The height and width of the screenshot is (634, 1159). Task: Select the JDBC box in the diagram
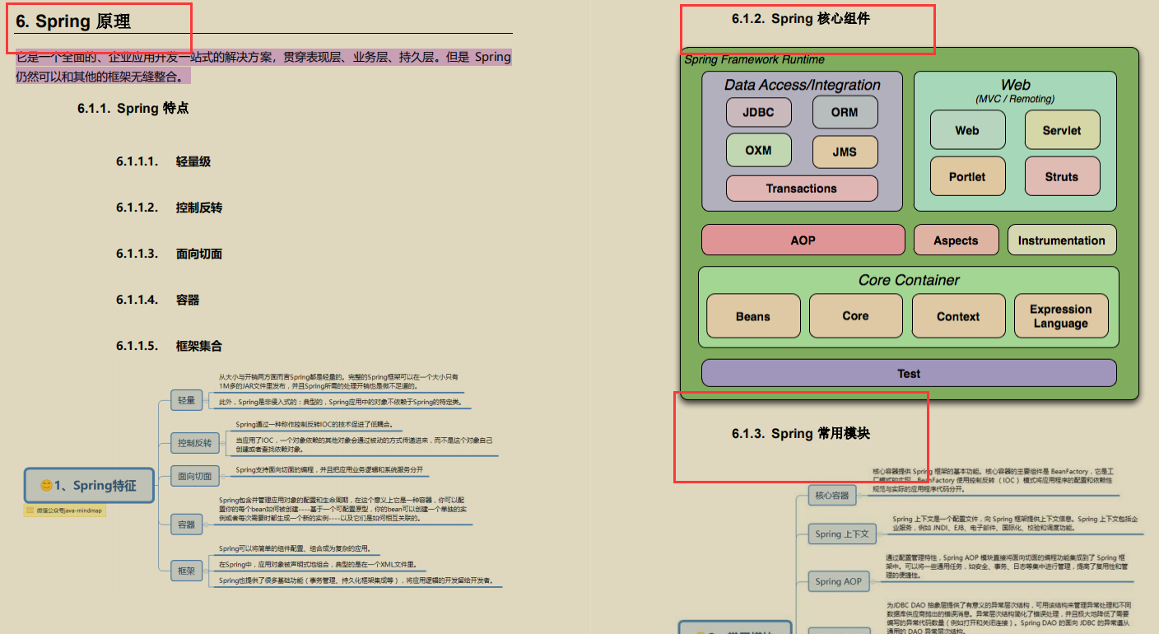click(x=758, y=113)
